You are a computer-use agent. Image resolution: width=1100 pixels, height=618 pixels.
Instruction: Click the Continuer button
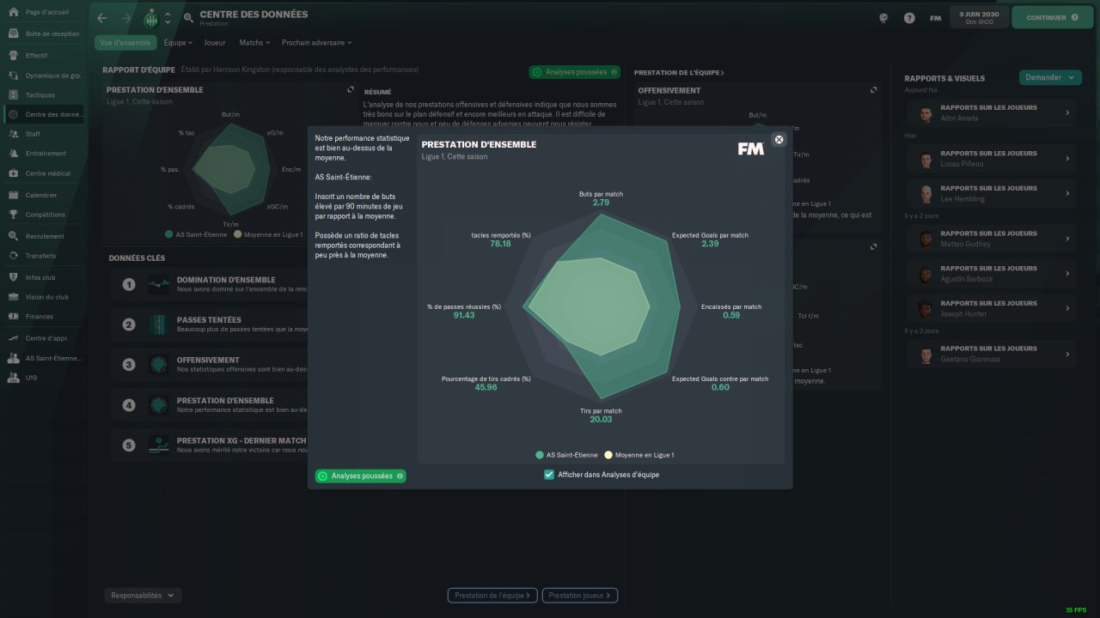point(1052,17)
